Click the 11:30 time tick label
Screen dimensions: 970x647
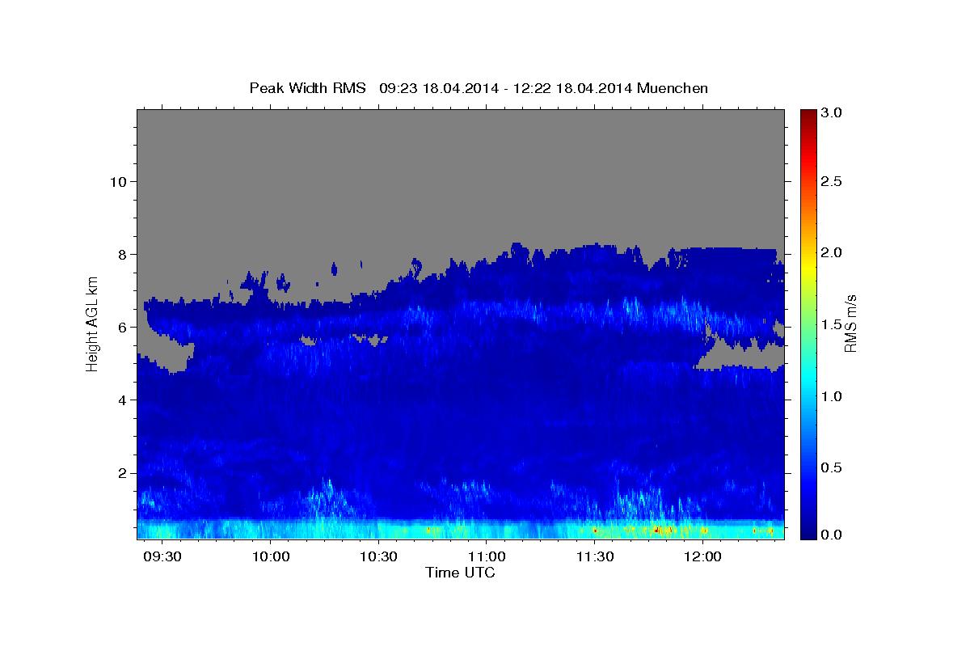(x=595, y=557)
